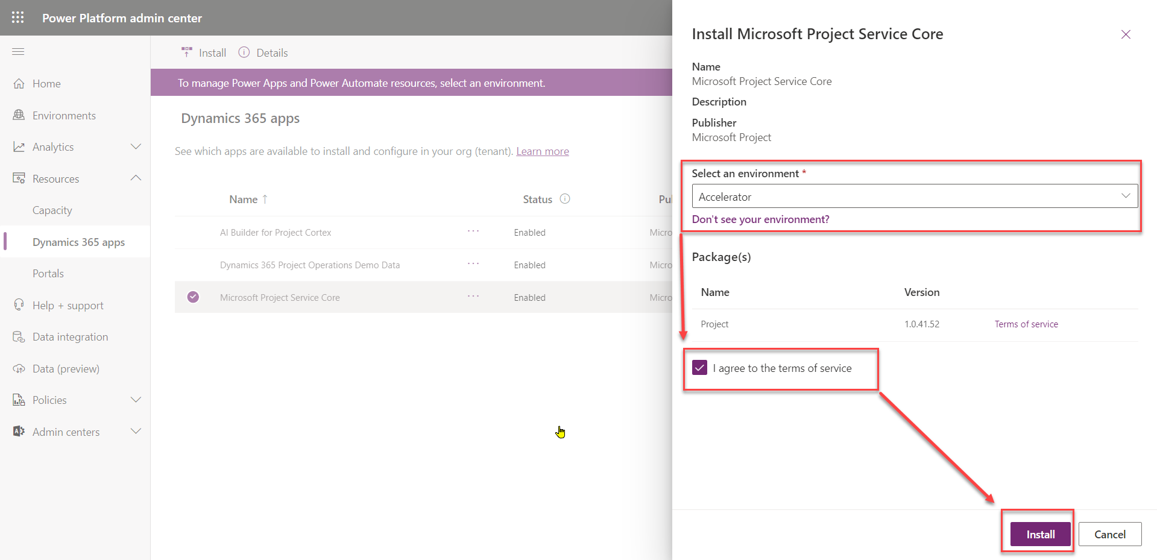This screenshot has height=560, width=1157.
Task: Click the Home icon in sidebar
Action: point(19,83)
